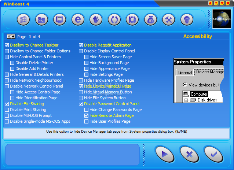
Task: Click the checkmark apply button
Action: tap(214, 154)
